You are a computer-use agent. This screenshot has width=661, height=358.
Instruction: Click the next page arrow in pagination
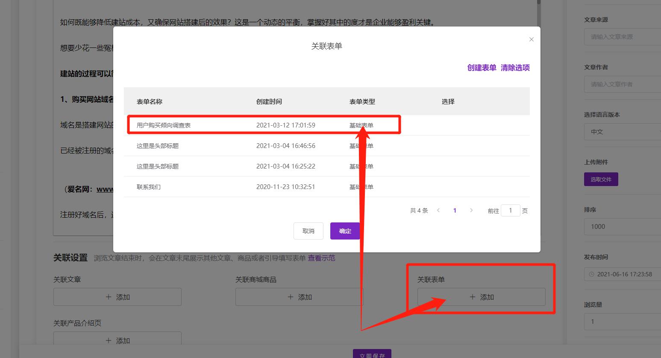(471, 210)
